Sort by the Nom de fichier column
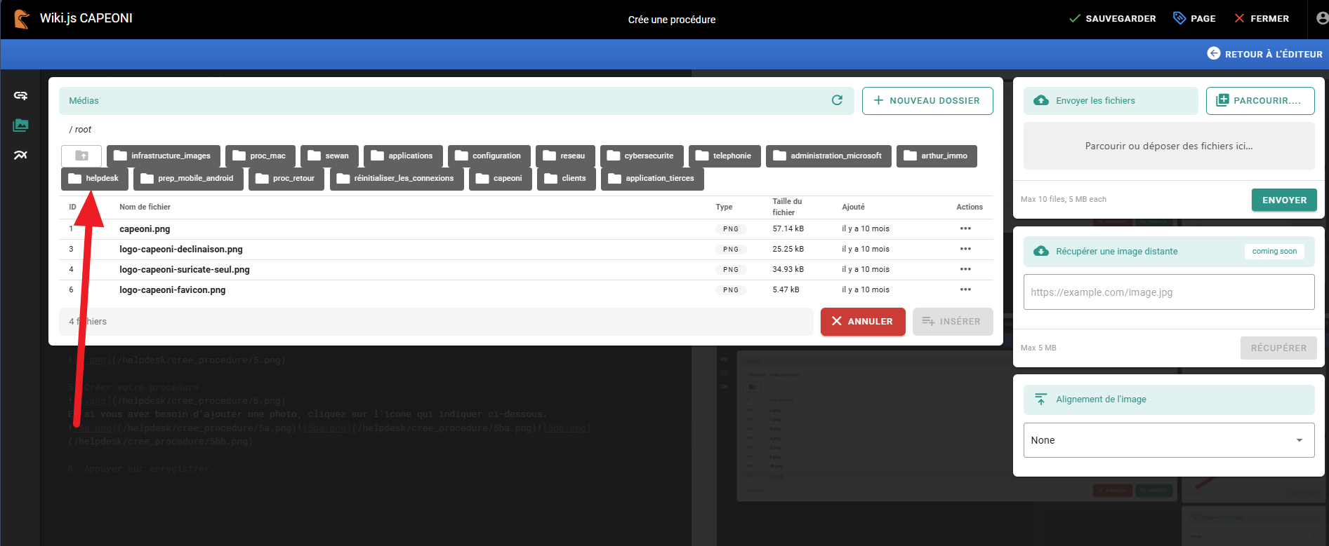The image size is (1329, 546). [145, 207]
